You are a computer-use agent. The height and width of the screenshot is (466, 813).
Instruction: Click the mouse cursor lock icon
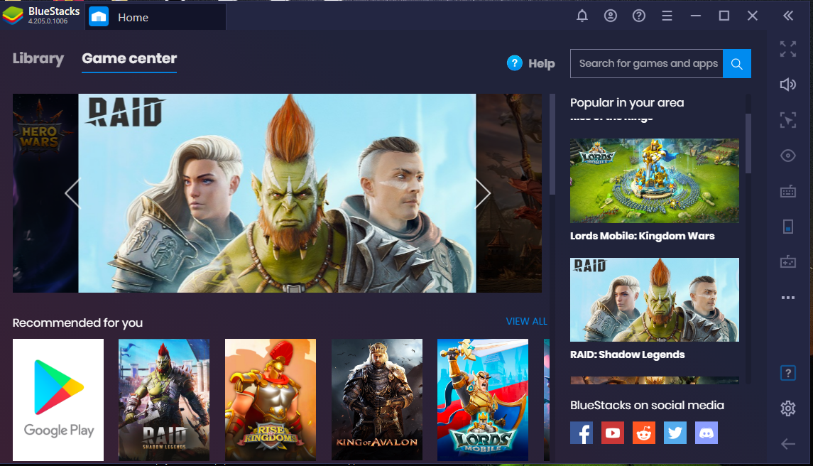pyautogui.click(x=788, y=120)
